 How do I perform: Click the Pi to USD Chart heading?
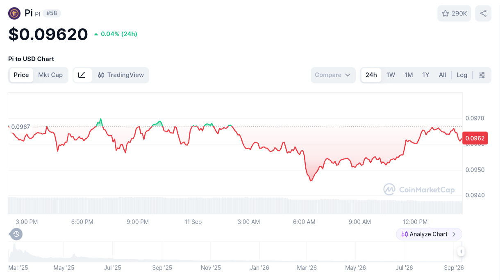point(31,59)
